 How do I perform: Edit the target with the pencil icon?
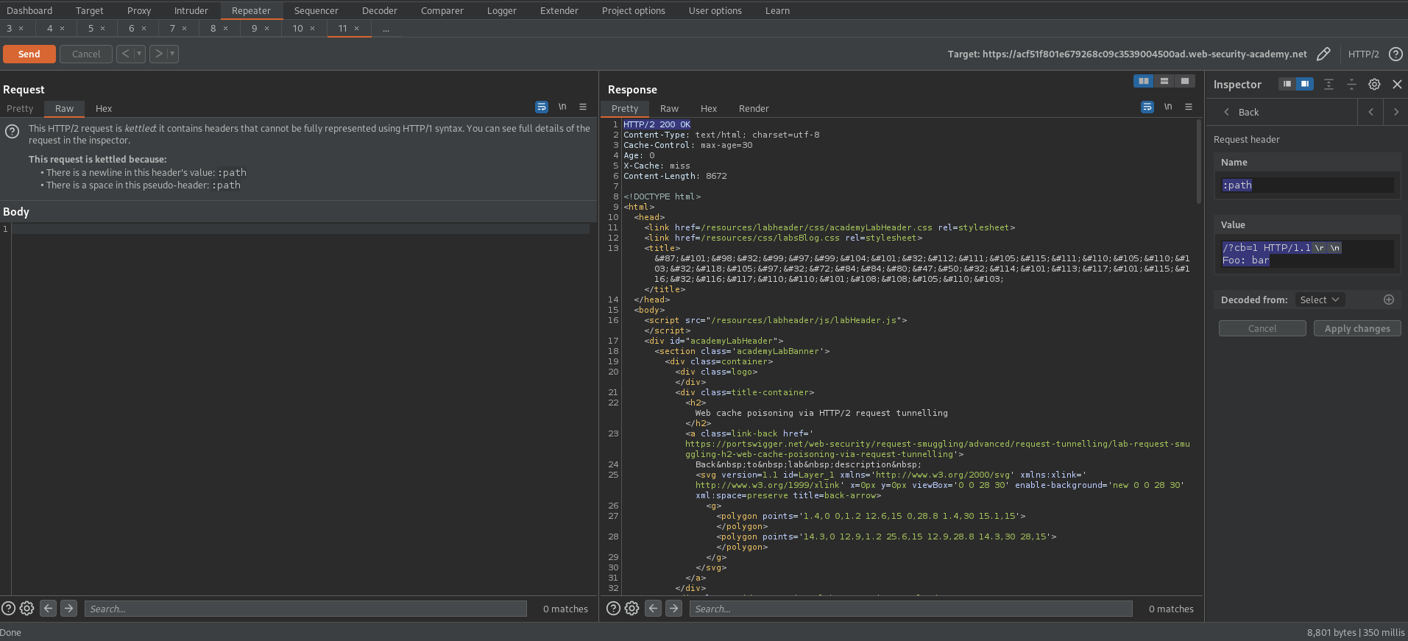coord(1323,54)
